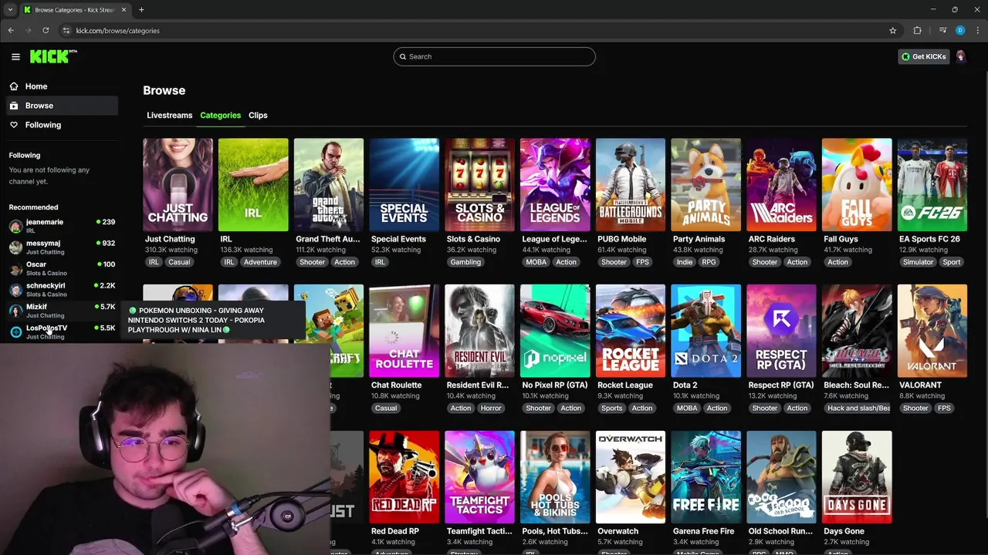Click the search input field
Image resolution: width=988 pixels, height=555 pixels.
click(494, 56)
